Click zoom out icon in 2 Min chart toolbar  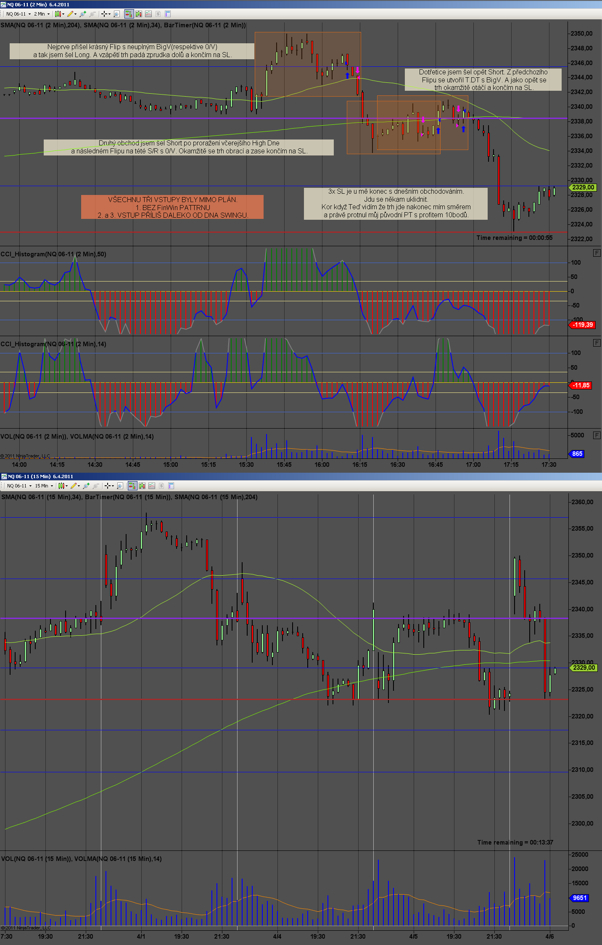click(x=92, y=14)
